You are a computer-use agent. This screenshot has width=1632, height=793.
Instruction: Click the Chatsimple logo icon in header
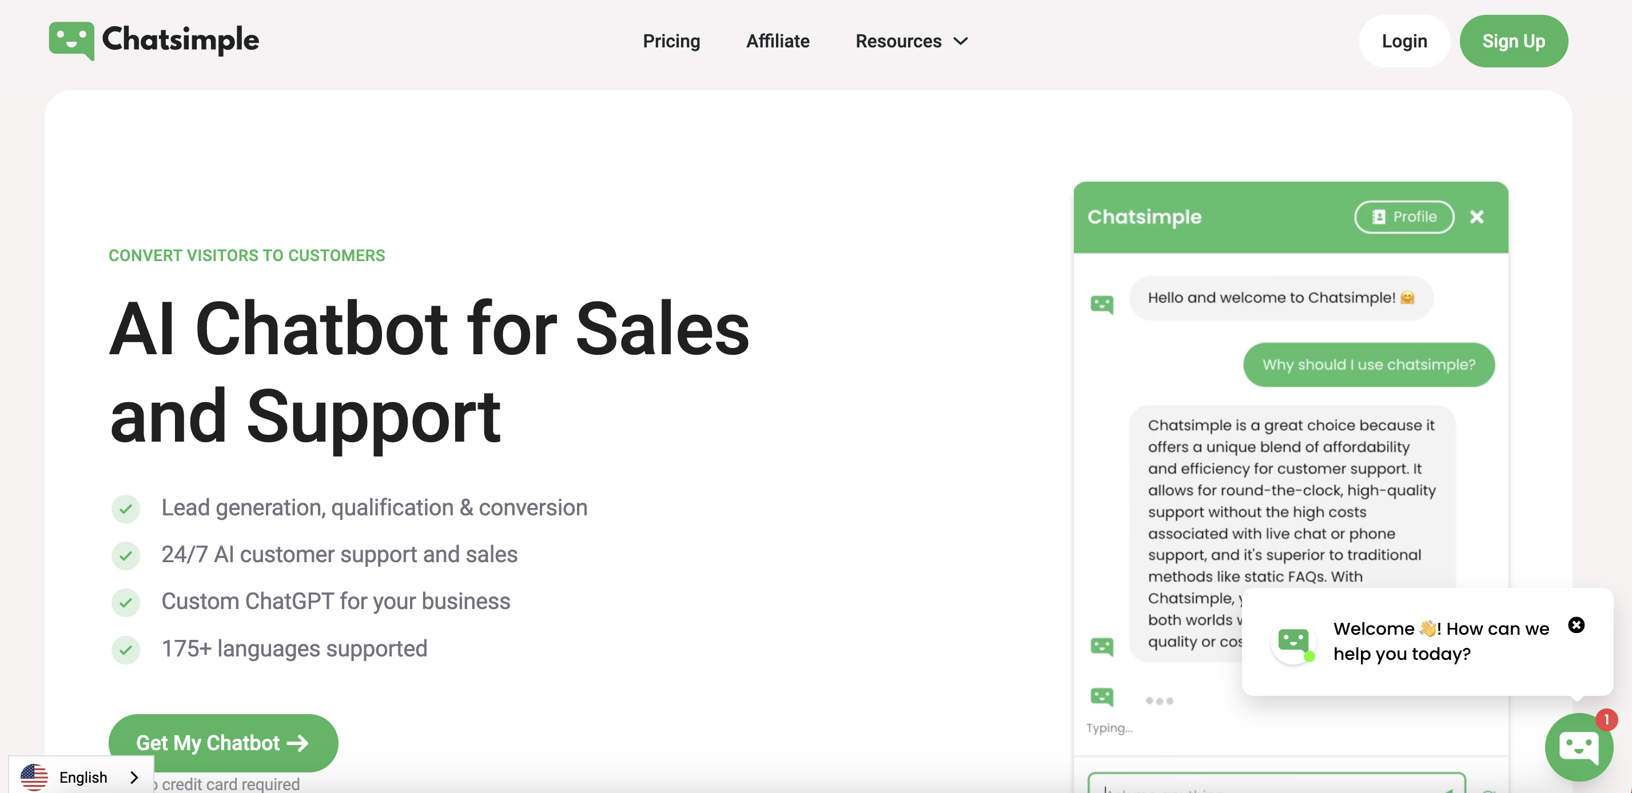[71, 41]
